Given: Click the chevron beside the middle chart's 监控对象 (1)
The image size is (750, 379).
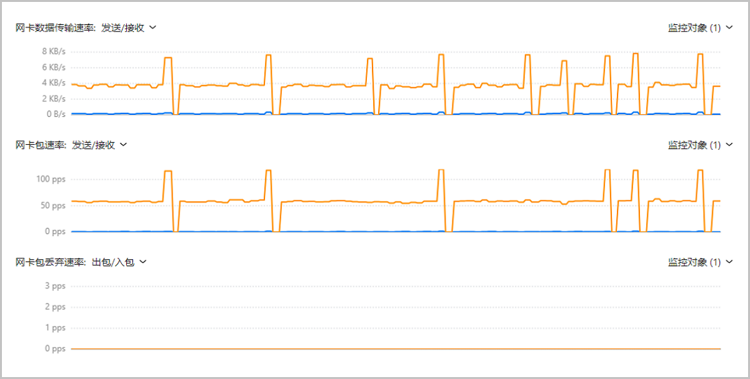Looking at the screenshot, I should [x=729, y=145].
